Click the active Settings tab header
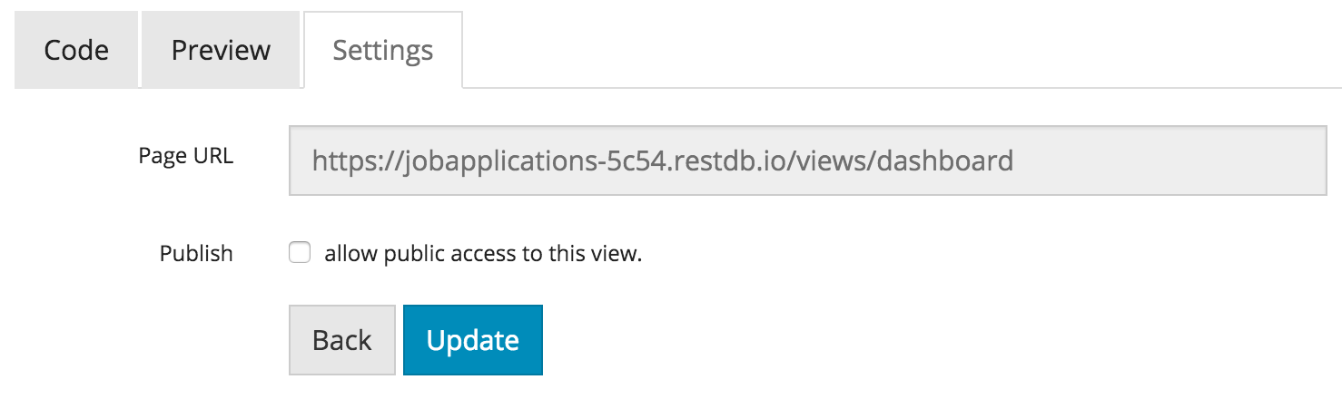The height and width of the screenshot is (399, 1342). click(x=382, y=50)
